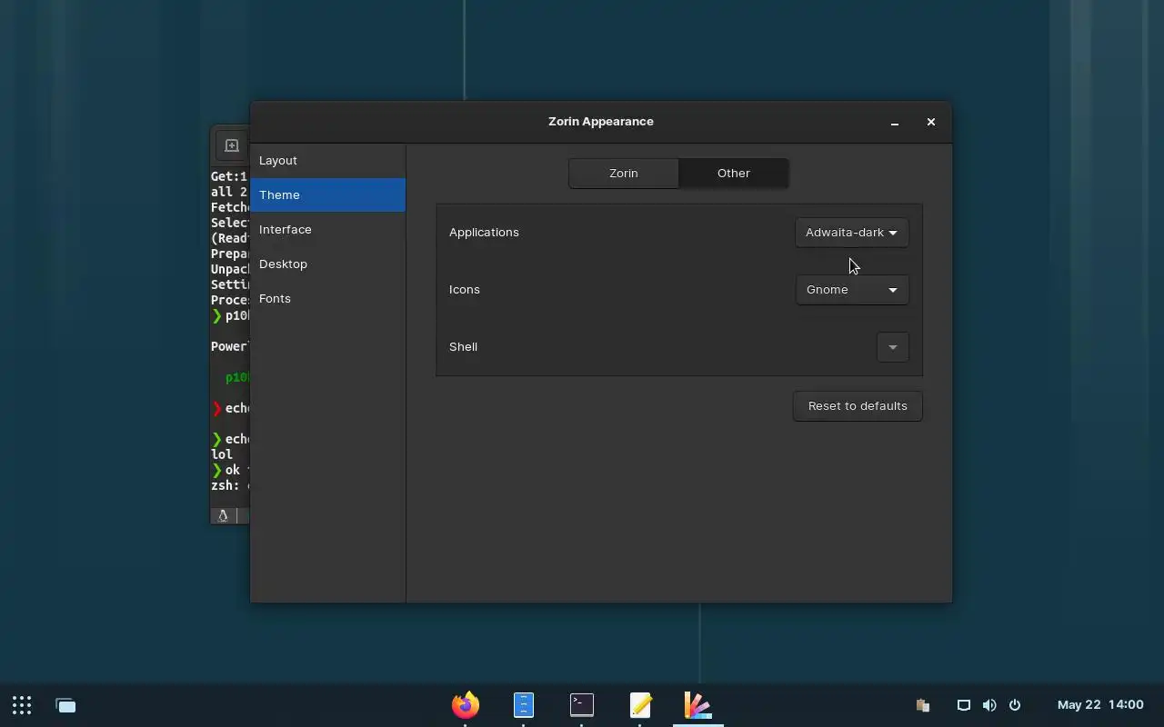Open the volume control icon
The height and width of the screenshot is (727, 1164).
coord(989,705)
